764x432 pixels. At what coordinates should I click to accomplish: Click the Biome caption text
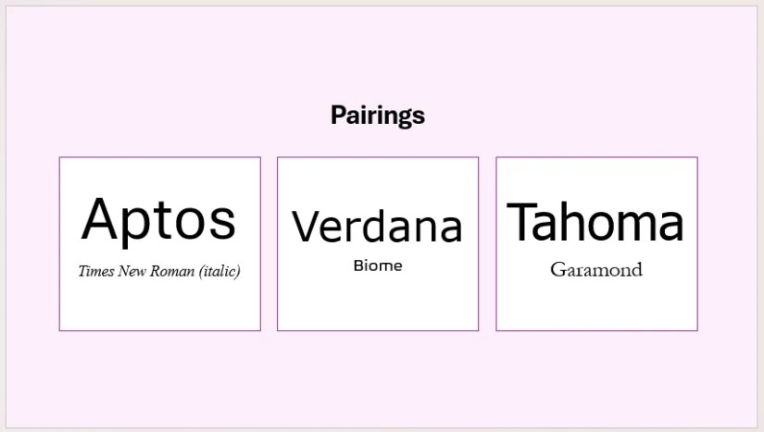(x=378, y=266)
